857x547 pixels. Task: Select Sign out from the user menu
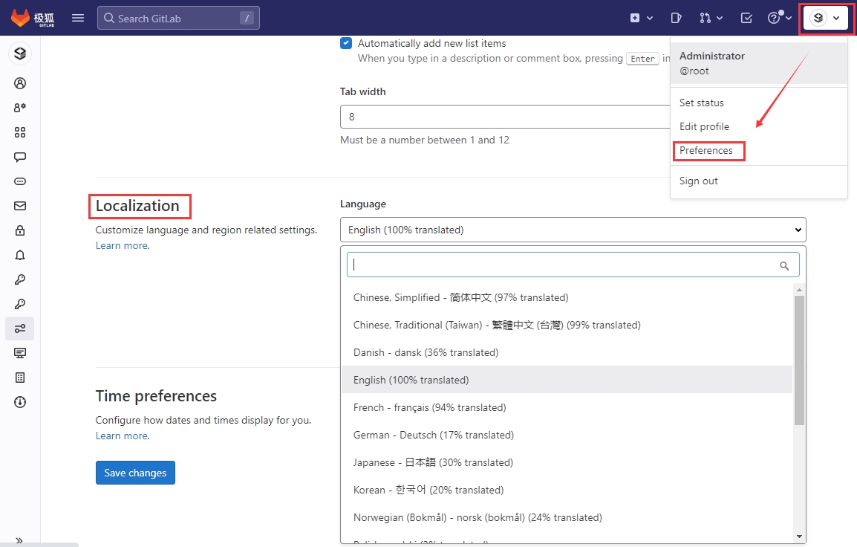click(698, 181)
